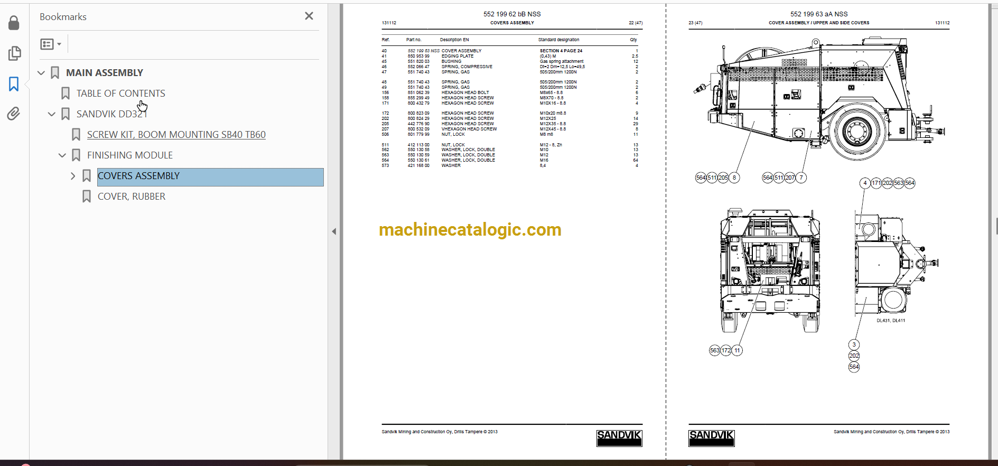
Task: Click 'NUT, LOCK' with part 412 113 00
Action: [x=453, y=145]
